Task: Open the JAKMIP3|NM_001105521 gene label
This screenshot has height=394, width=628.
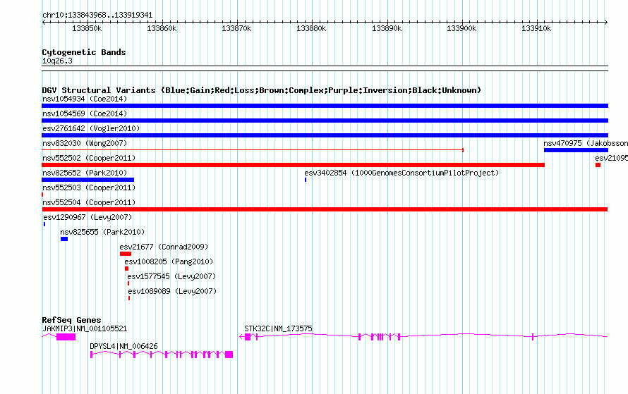Action: 85,328
